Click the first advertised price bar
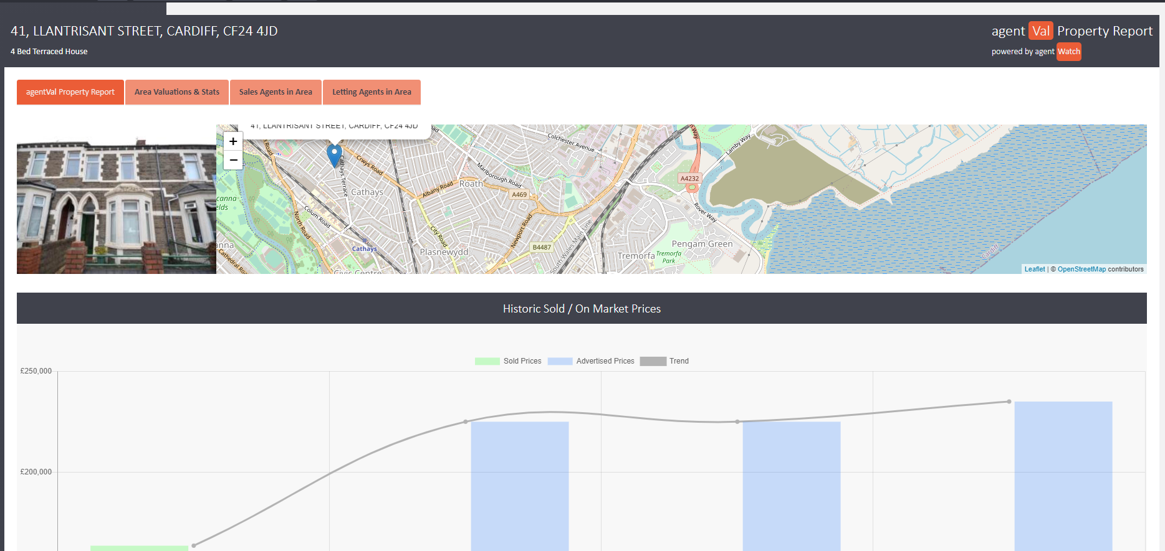Screen dimensions: 1165x551 tap(519, 486)
